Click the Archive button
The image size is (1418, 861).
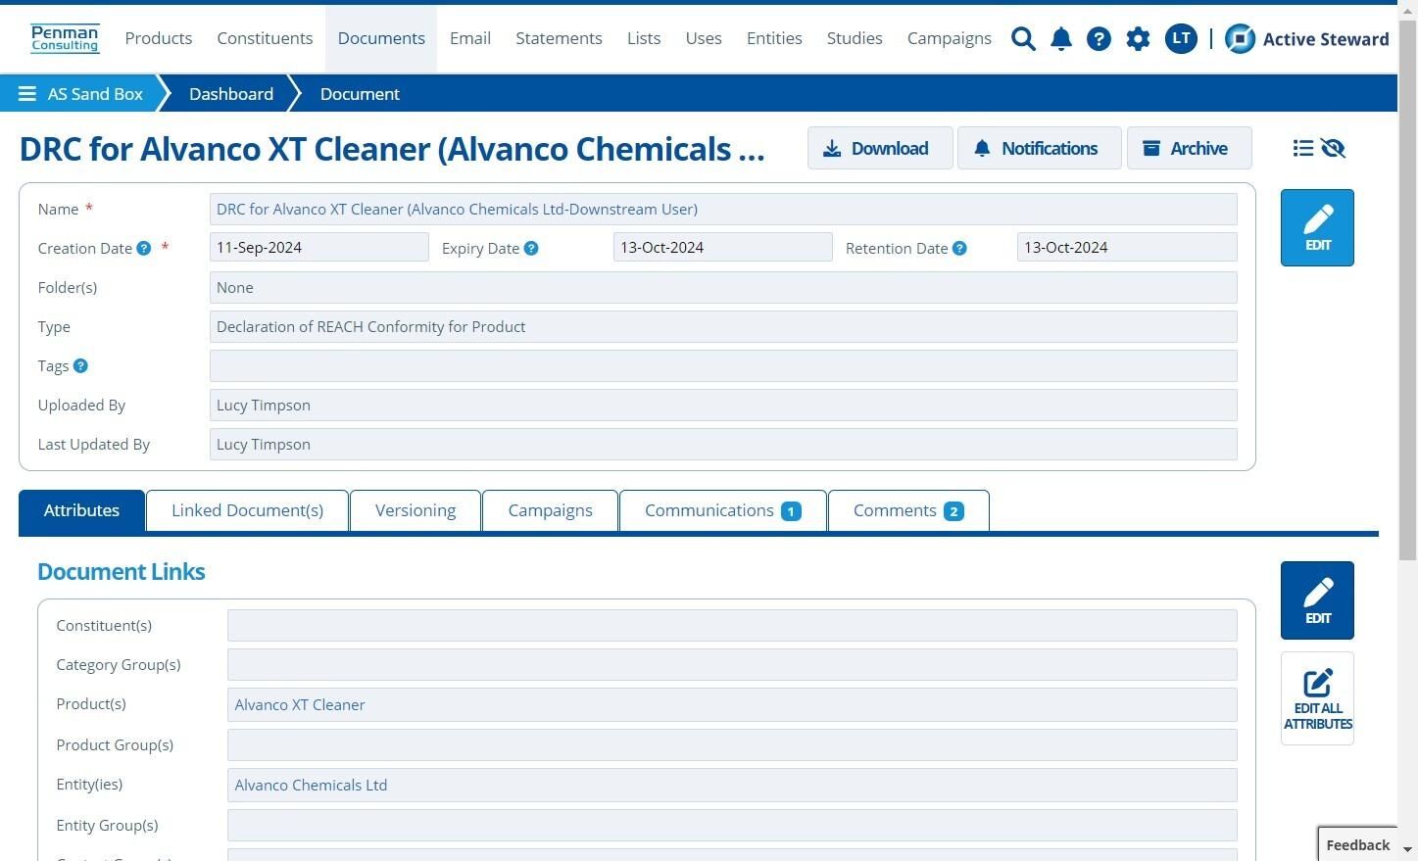(x=1189, y=148)
